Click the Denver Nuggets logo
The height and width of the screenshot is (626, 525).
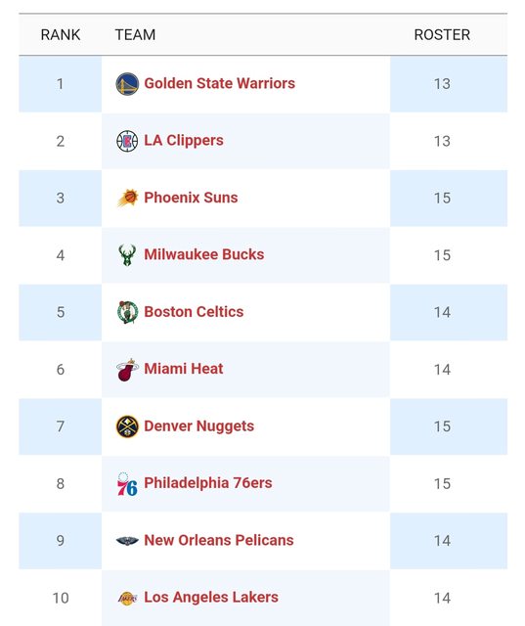pos(127,426)
